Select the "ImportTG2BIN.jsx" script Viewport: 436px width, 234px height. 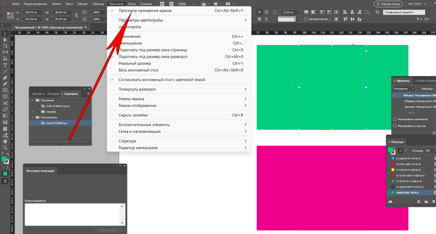(x=60, y=123)
